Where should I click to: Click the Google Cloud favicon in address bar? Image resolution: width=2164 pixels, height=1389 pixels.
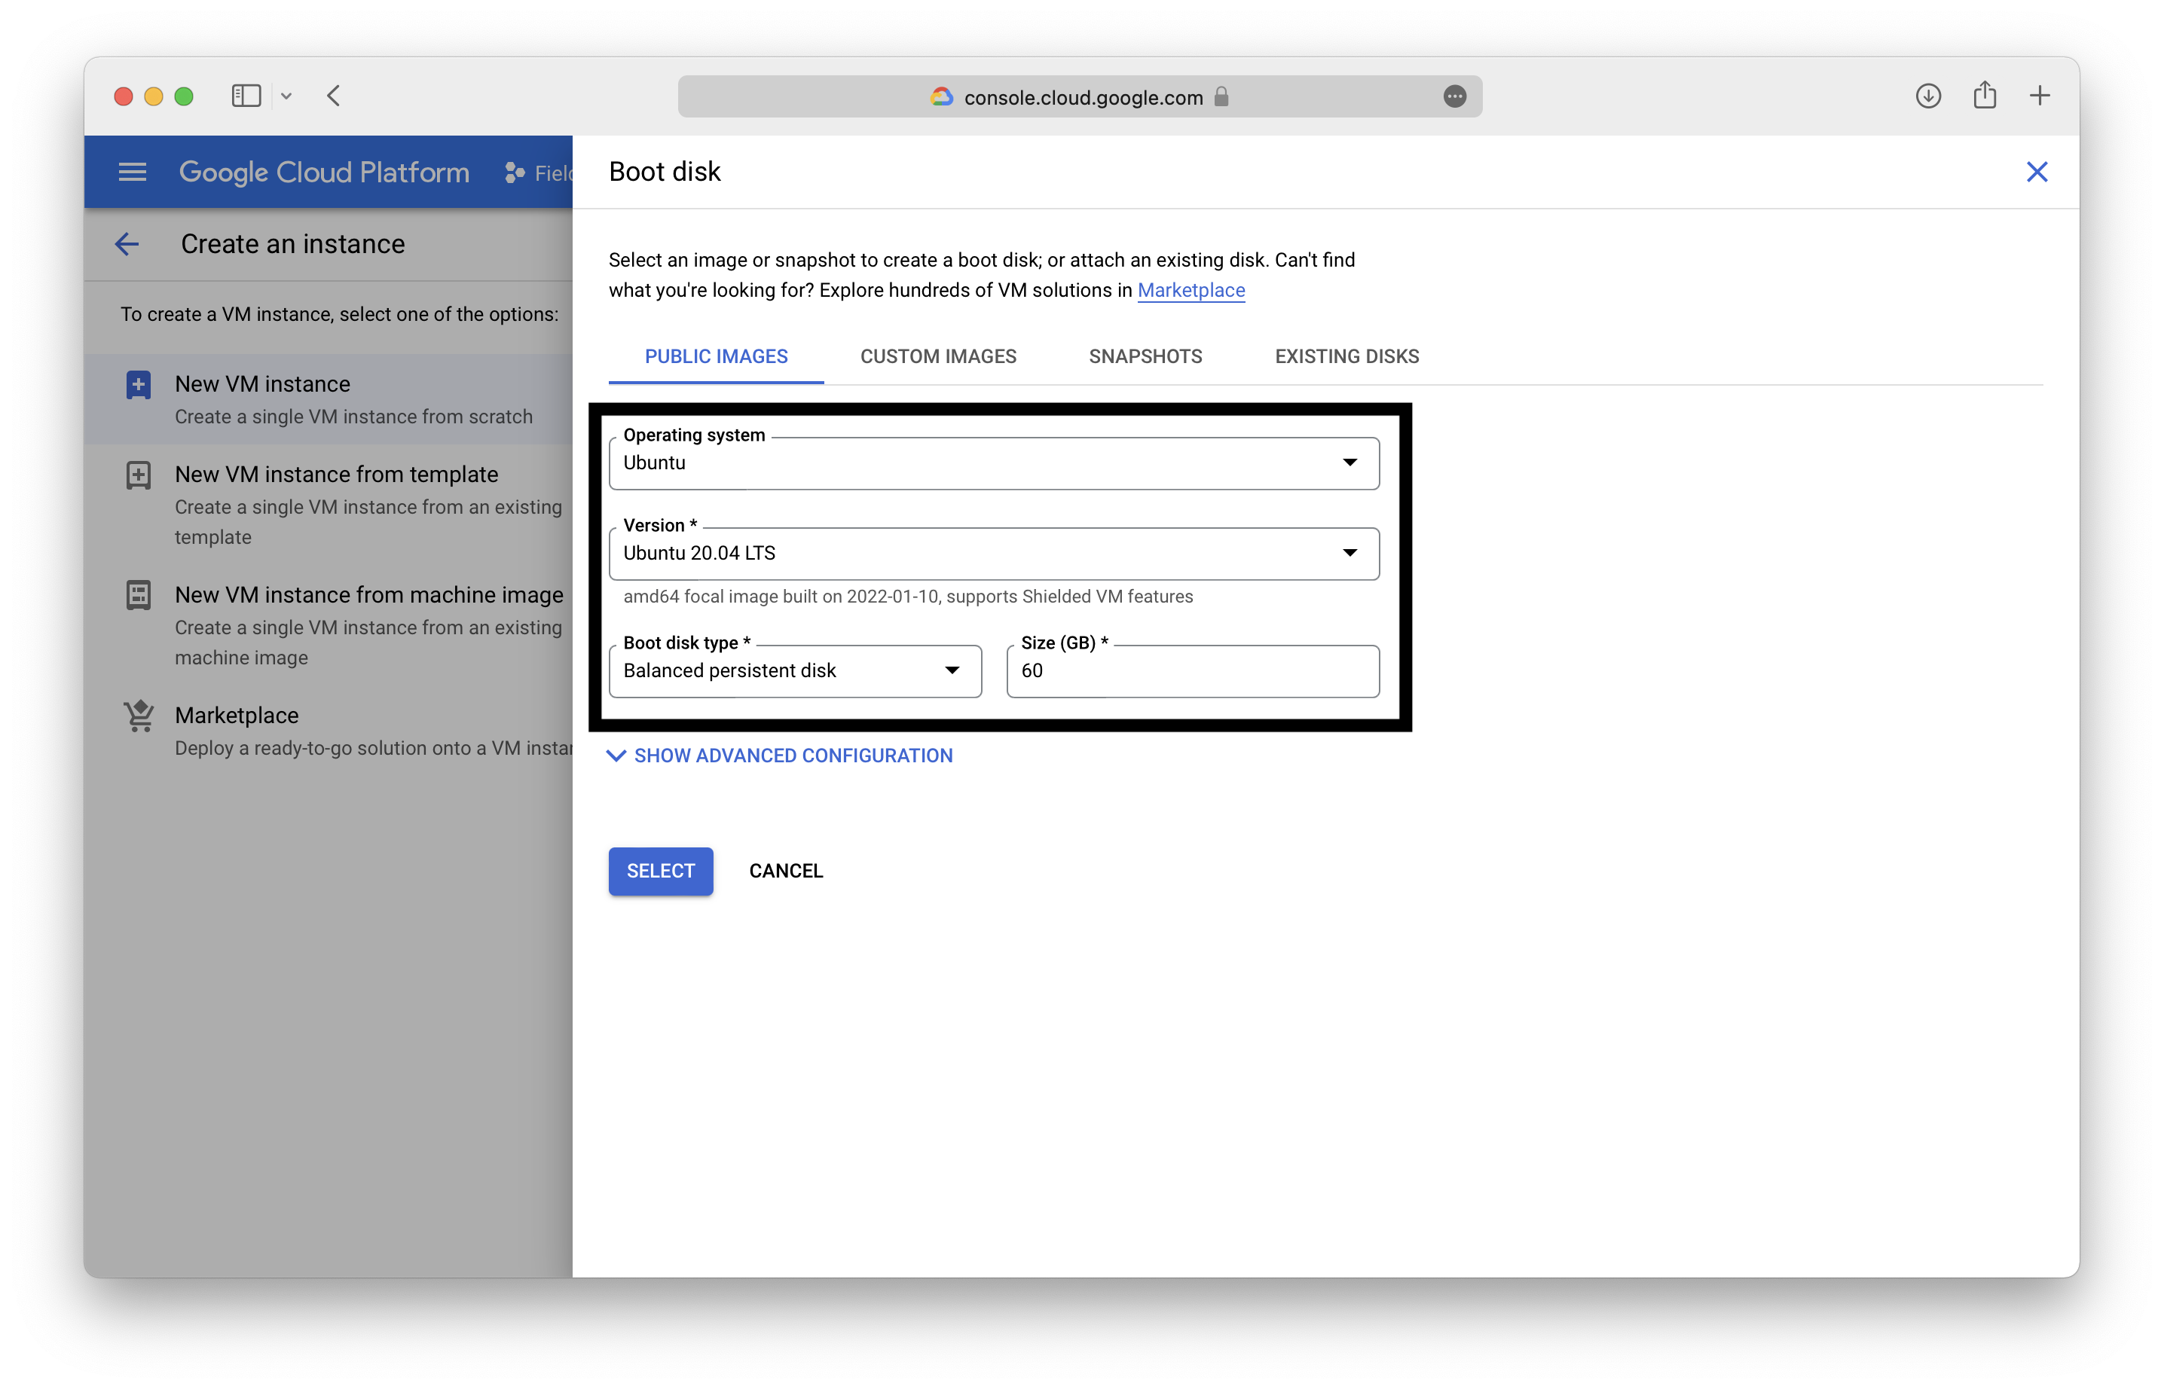pos(941,96)
